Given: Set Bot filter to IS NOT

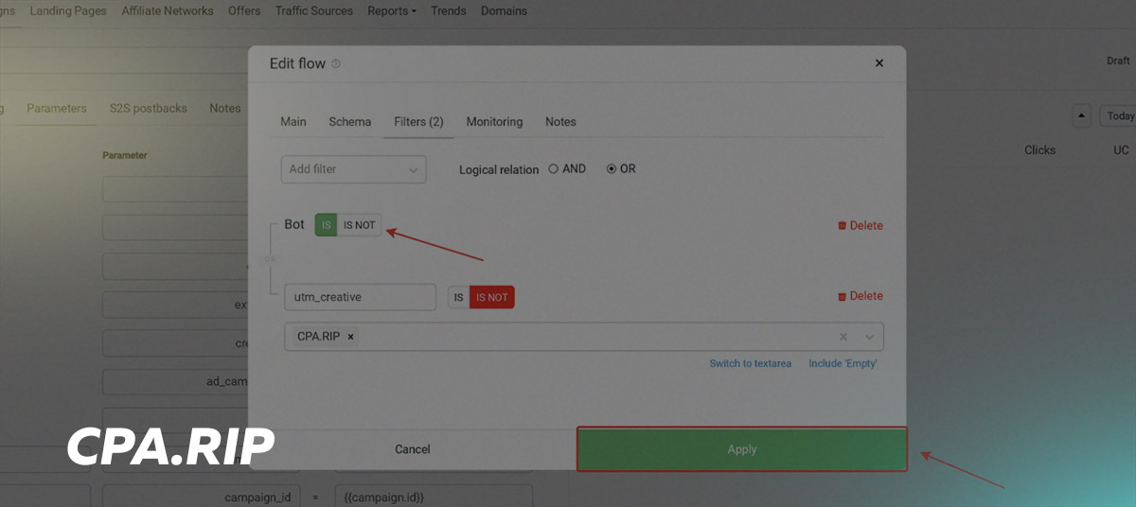Looking at the screenshot, I should (359, 225).
